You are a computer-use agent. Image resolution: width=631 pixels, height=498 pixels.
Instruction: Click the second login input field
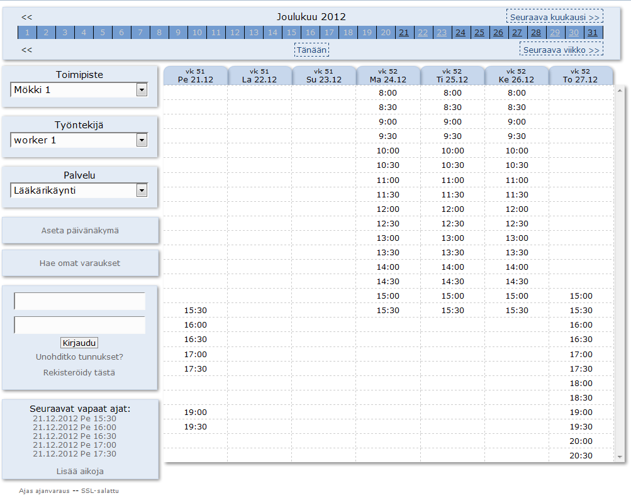80,325
